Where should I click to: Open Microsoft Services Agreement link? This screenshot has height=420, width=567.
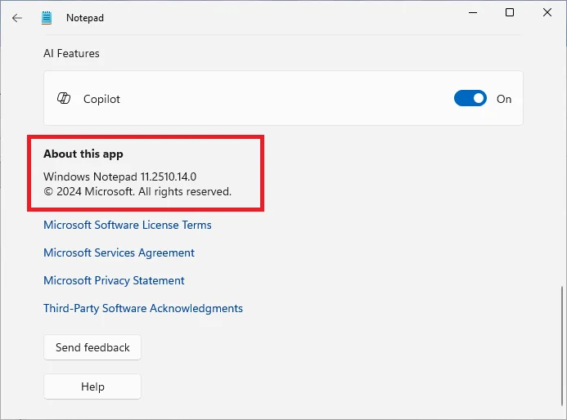119,252
